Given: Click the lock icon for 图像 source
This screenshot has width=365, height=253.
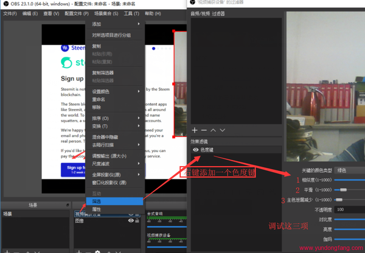Looking at the screenshot, I should pyautogui.click(x=137, y=221).
